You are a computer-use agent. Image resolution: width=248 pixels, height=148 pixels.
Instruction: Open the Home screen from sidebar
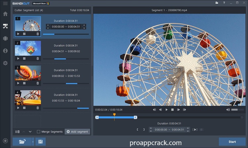click(x=5, y=14)
